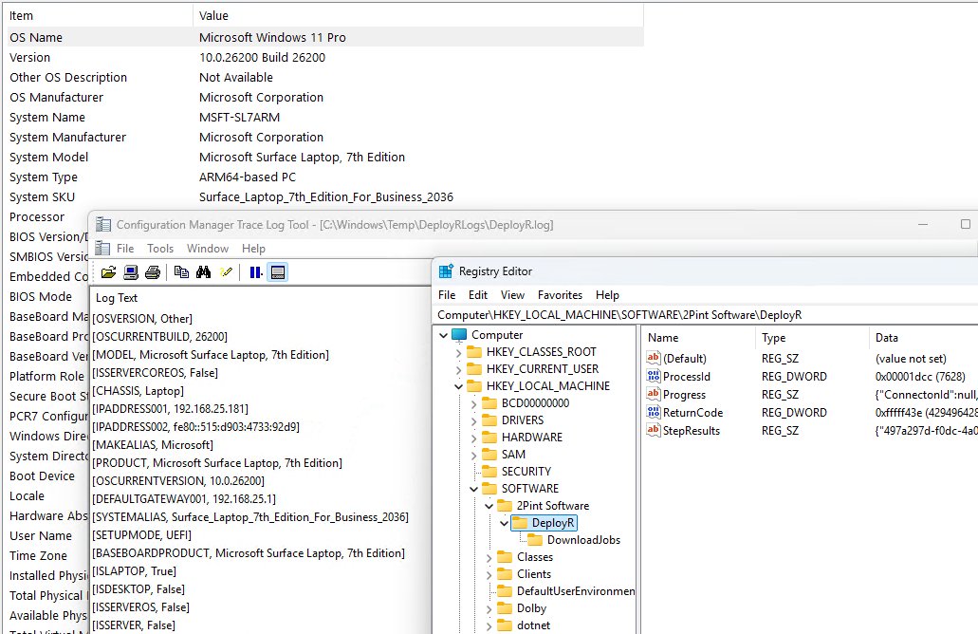Select the DownloadJobs registry key
978x634 pixels.
click(583, 540)
